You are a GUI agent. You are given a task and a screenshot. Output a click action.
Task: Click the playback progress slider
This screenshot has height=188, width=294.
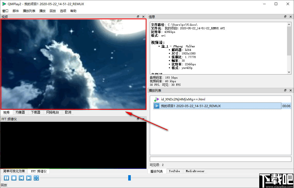[x=129, y=178]
